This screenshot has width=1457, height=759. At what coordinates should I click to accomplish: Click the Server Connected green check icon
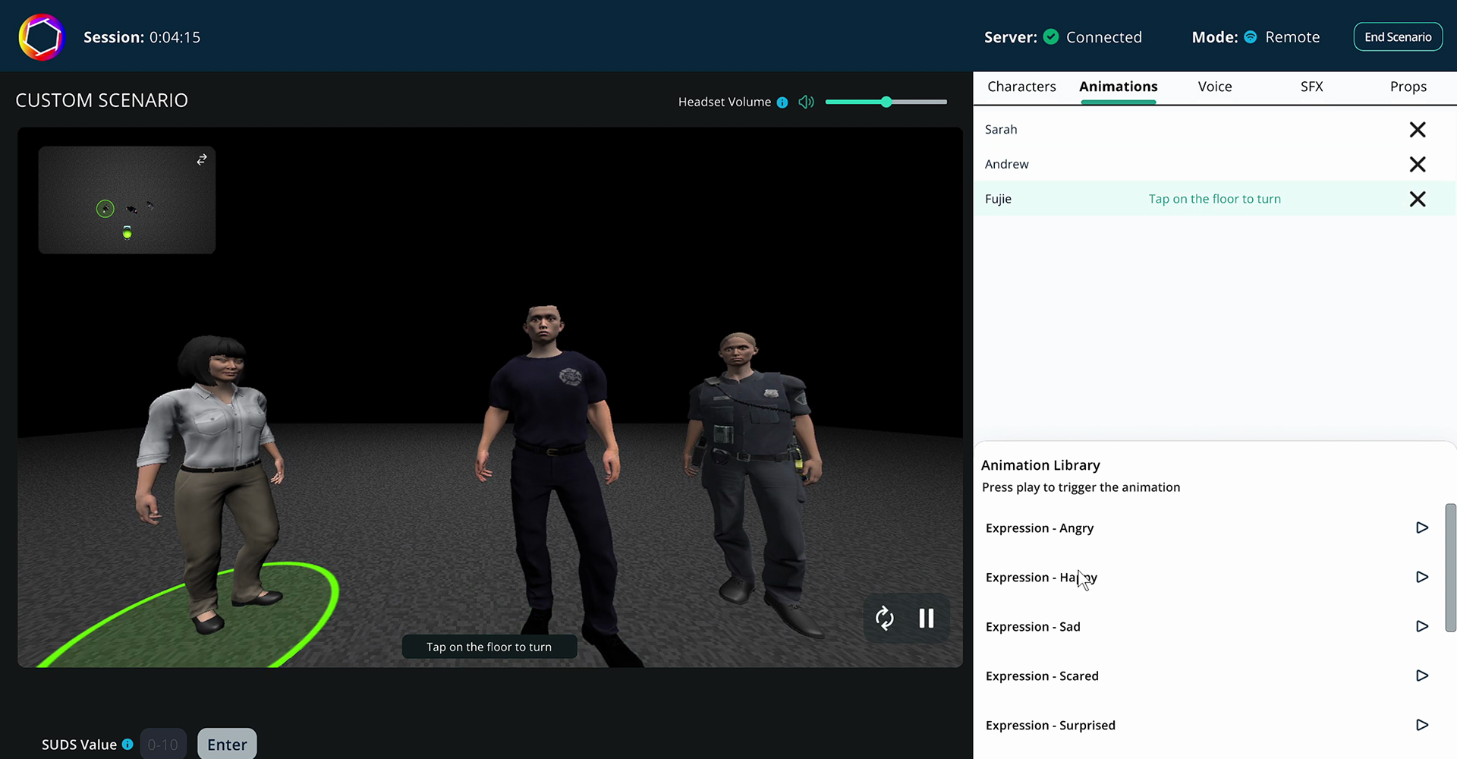(x=1051, y=36)
